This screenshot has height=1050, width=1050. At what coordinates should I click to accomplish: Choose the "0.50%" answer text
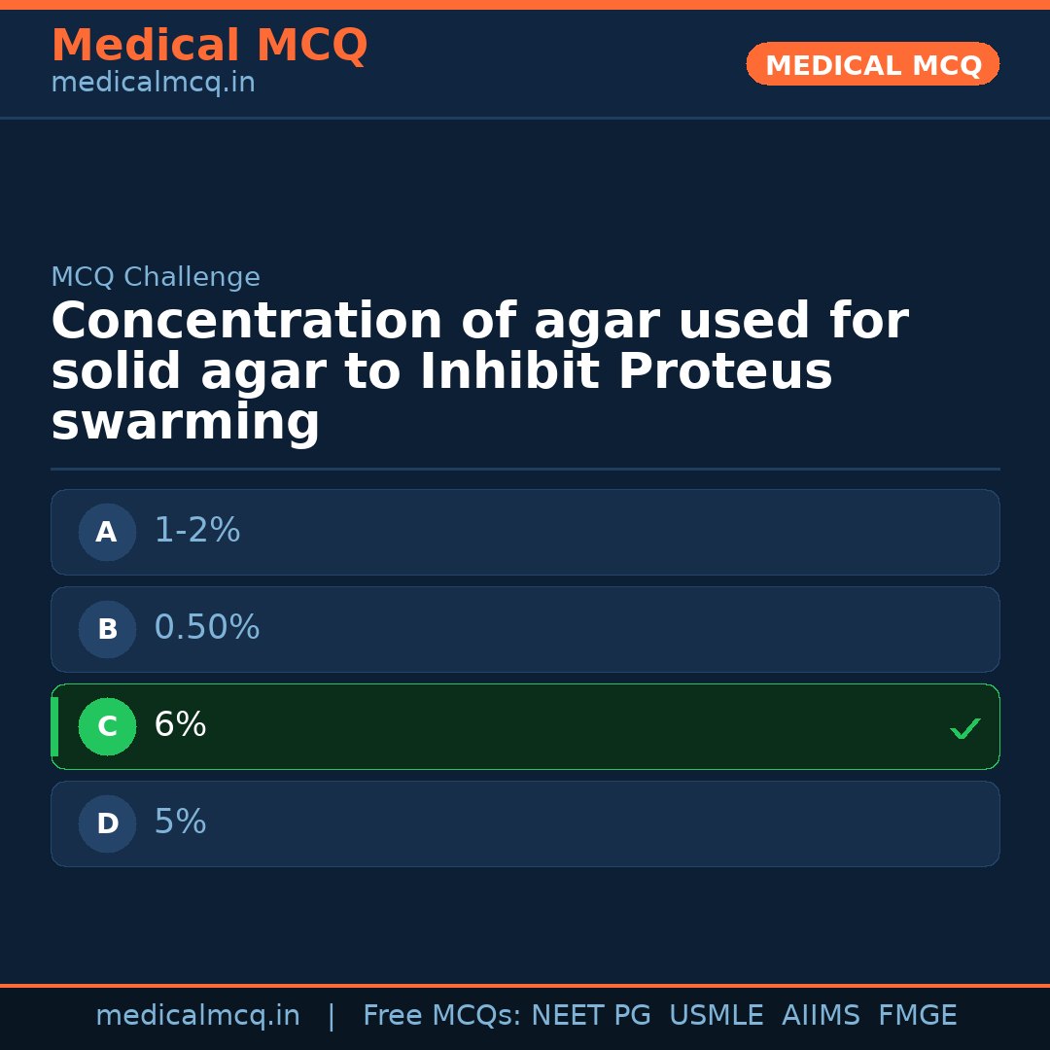[207, 628]
